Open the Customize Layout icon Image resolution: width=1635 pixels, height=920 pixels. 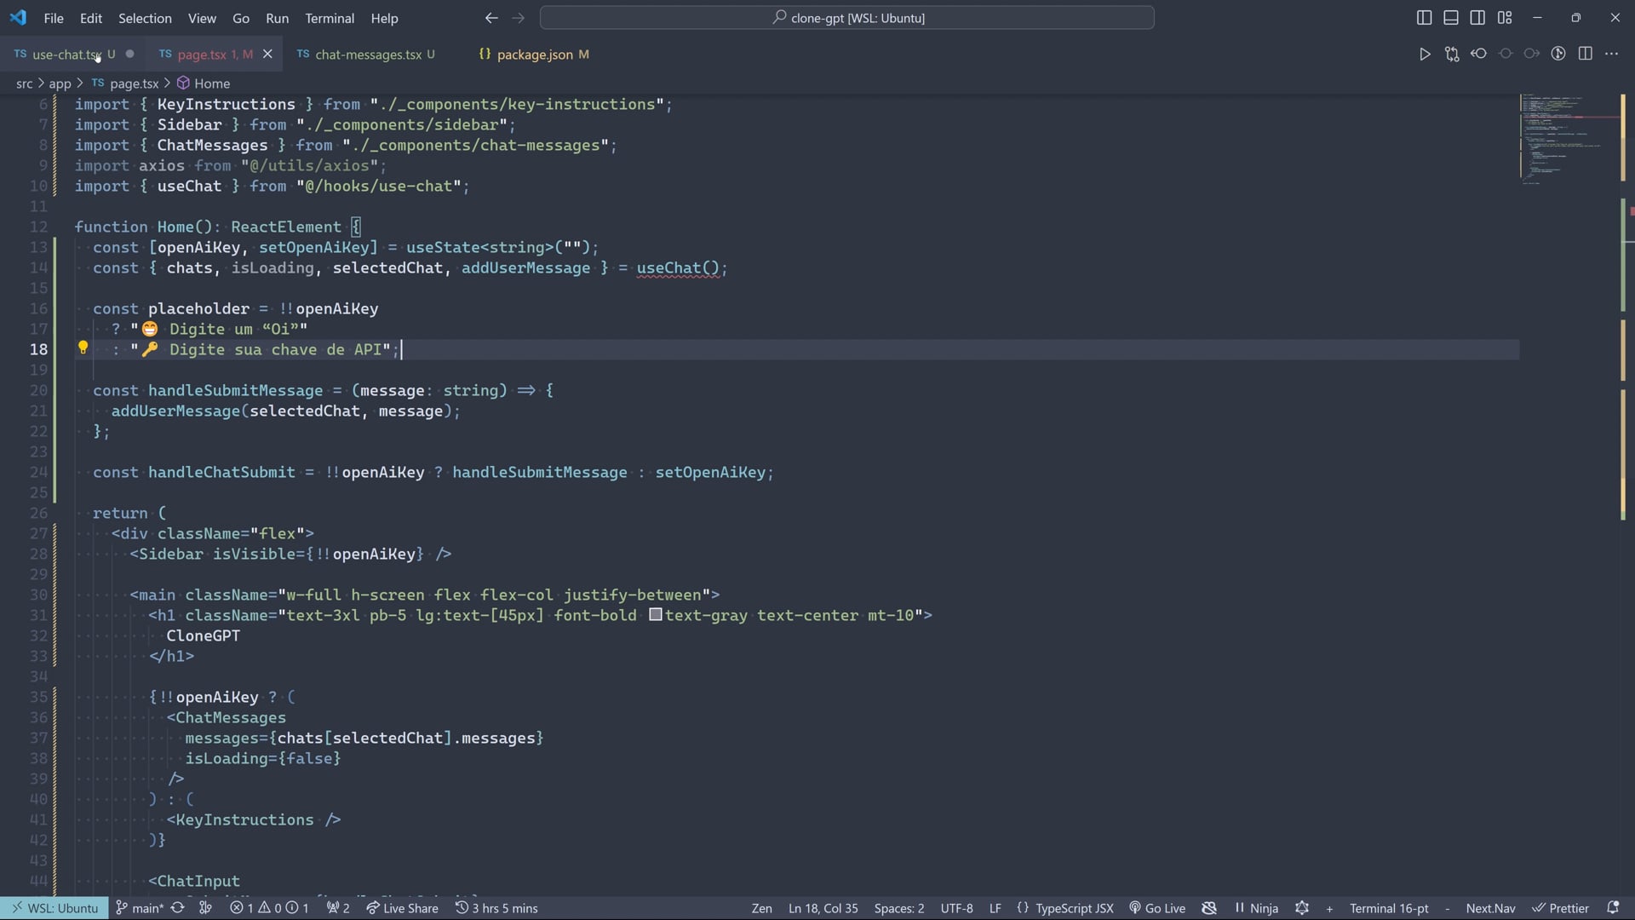(x=1505, y=18)
